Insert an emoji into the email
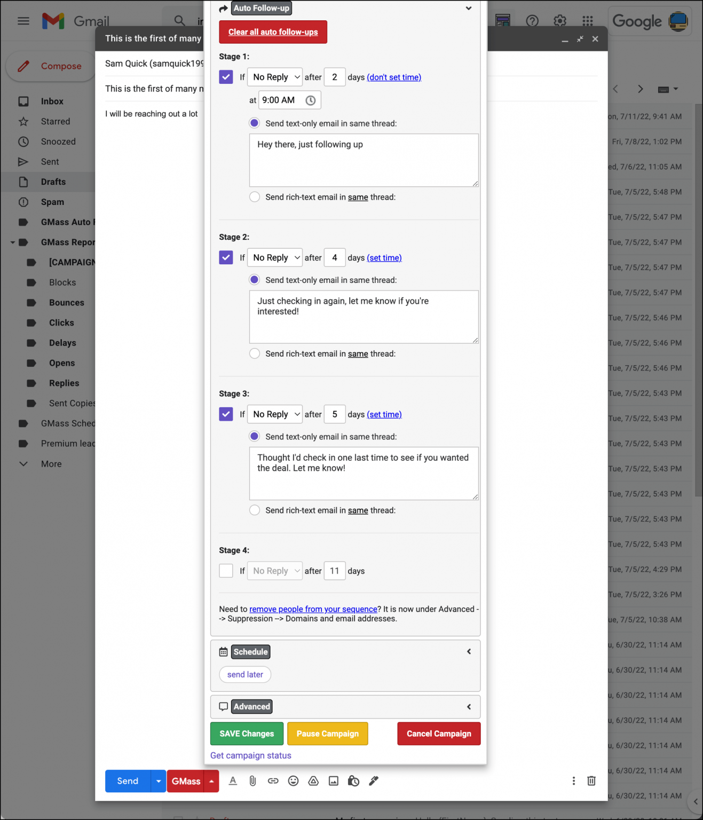Viewport: 703px width, 820px height. (293, 780)
